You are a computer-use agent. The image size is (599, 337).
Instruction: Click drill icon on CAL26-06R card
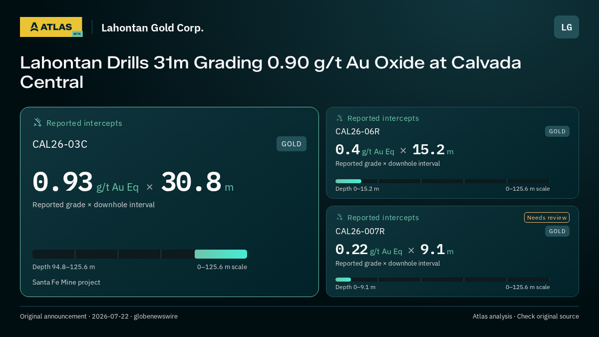[x=339, y=118]
